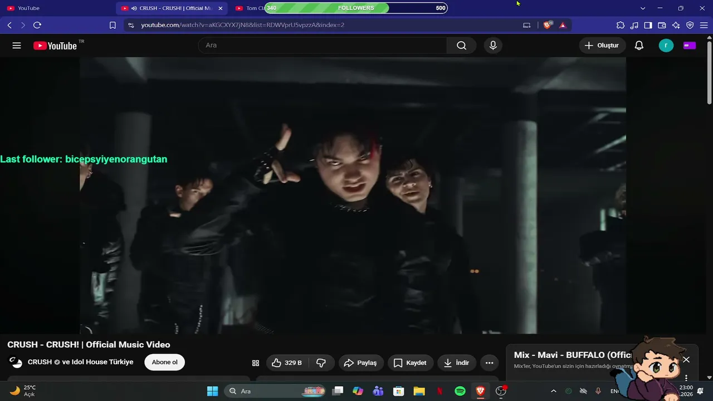Click the purple icon beside the account avatar
713x401 pixels.
pyautogui.click(x=690, y=46)
